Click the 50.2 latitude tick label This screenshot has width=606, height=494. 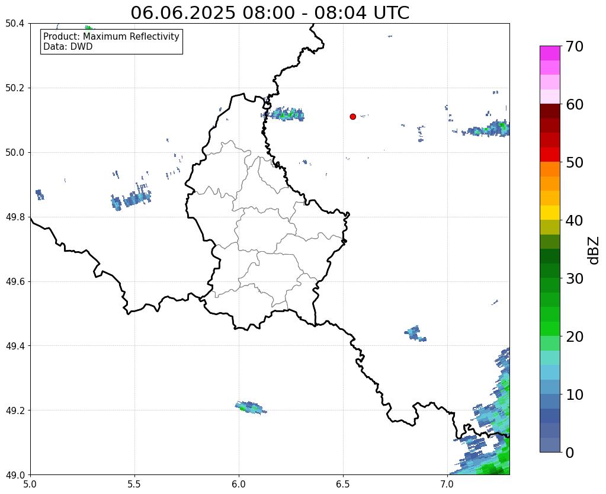coord(15,88)
